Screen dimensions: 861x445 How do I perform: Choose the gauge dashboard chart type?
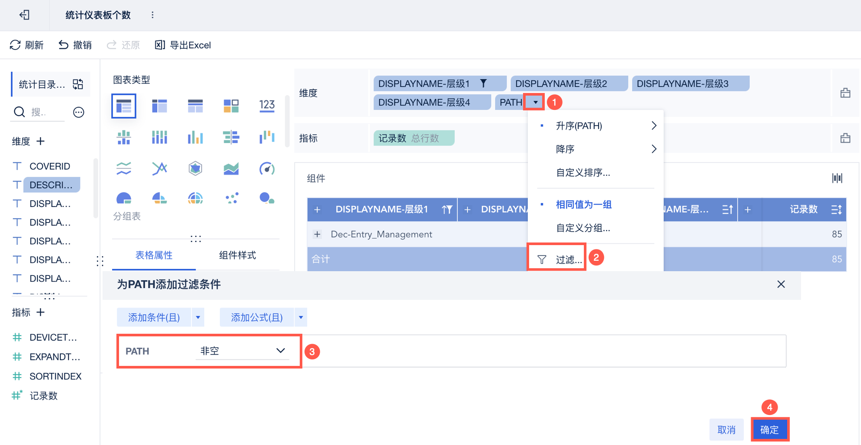pyautogui.click(x=267, y=168)
